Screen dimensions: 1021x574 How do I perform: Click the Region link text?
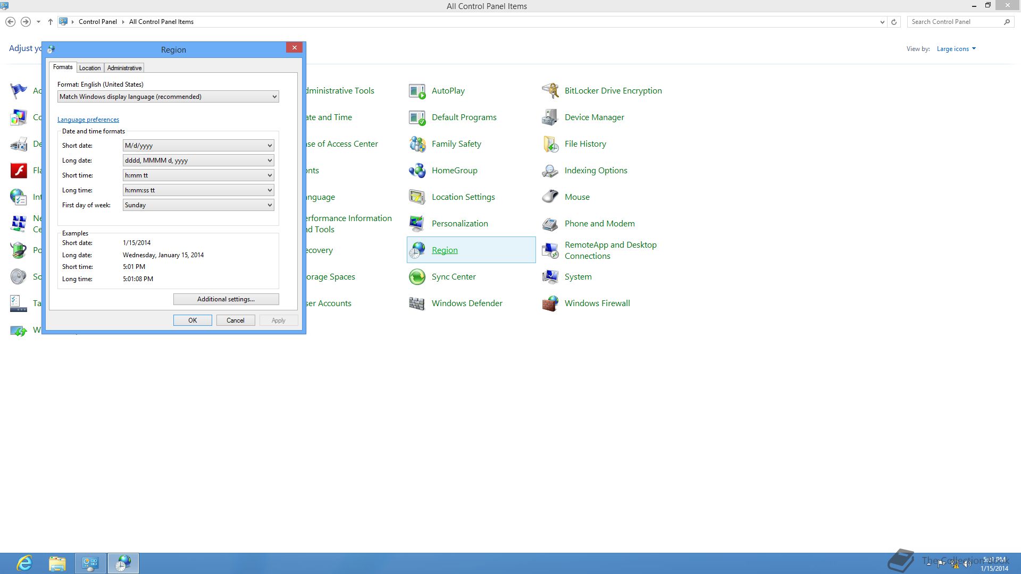tap(445, 250)
